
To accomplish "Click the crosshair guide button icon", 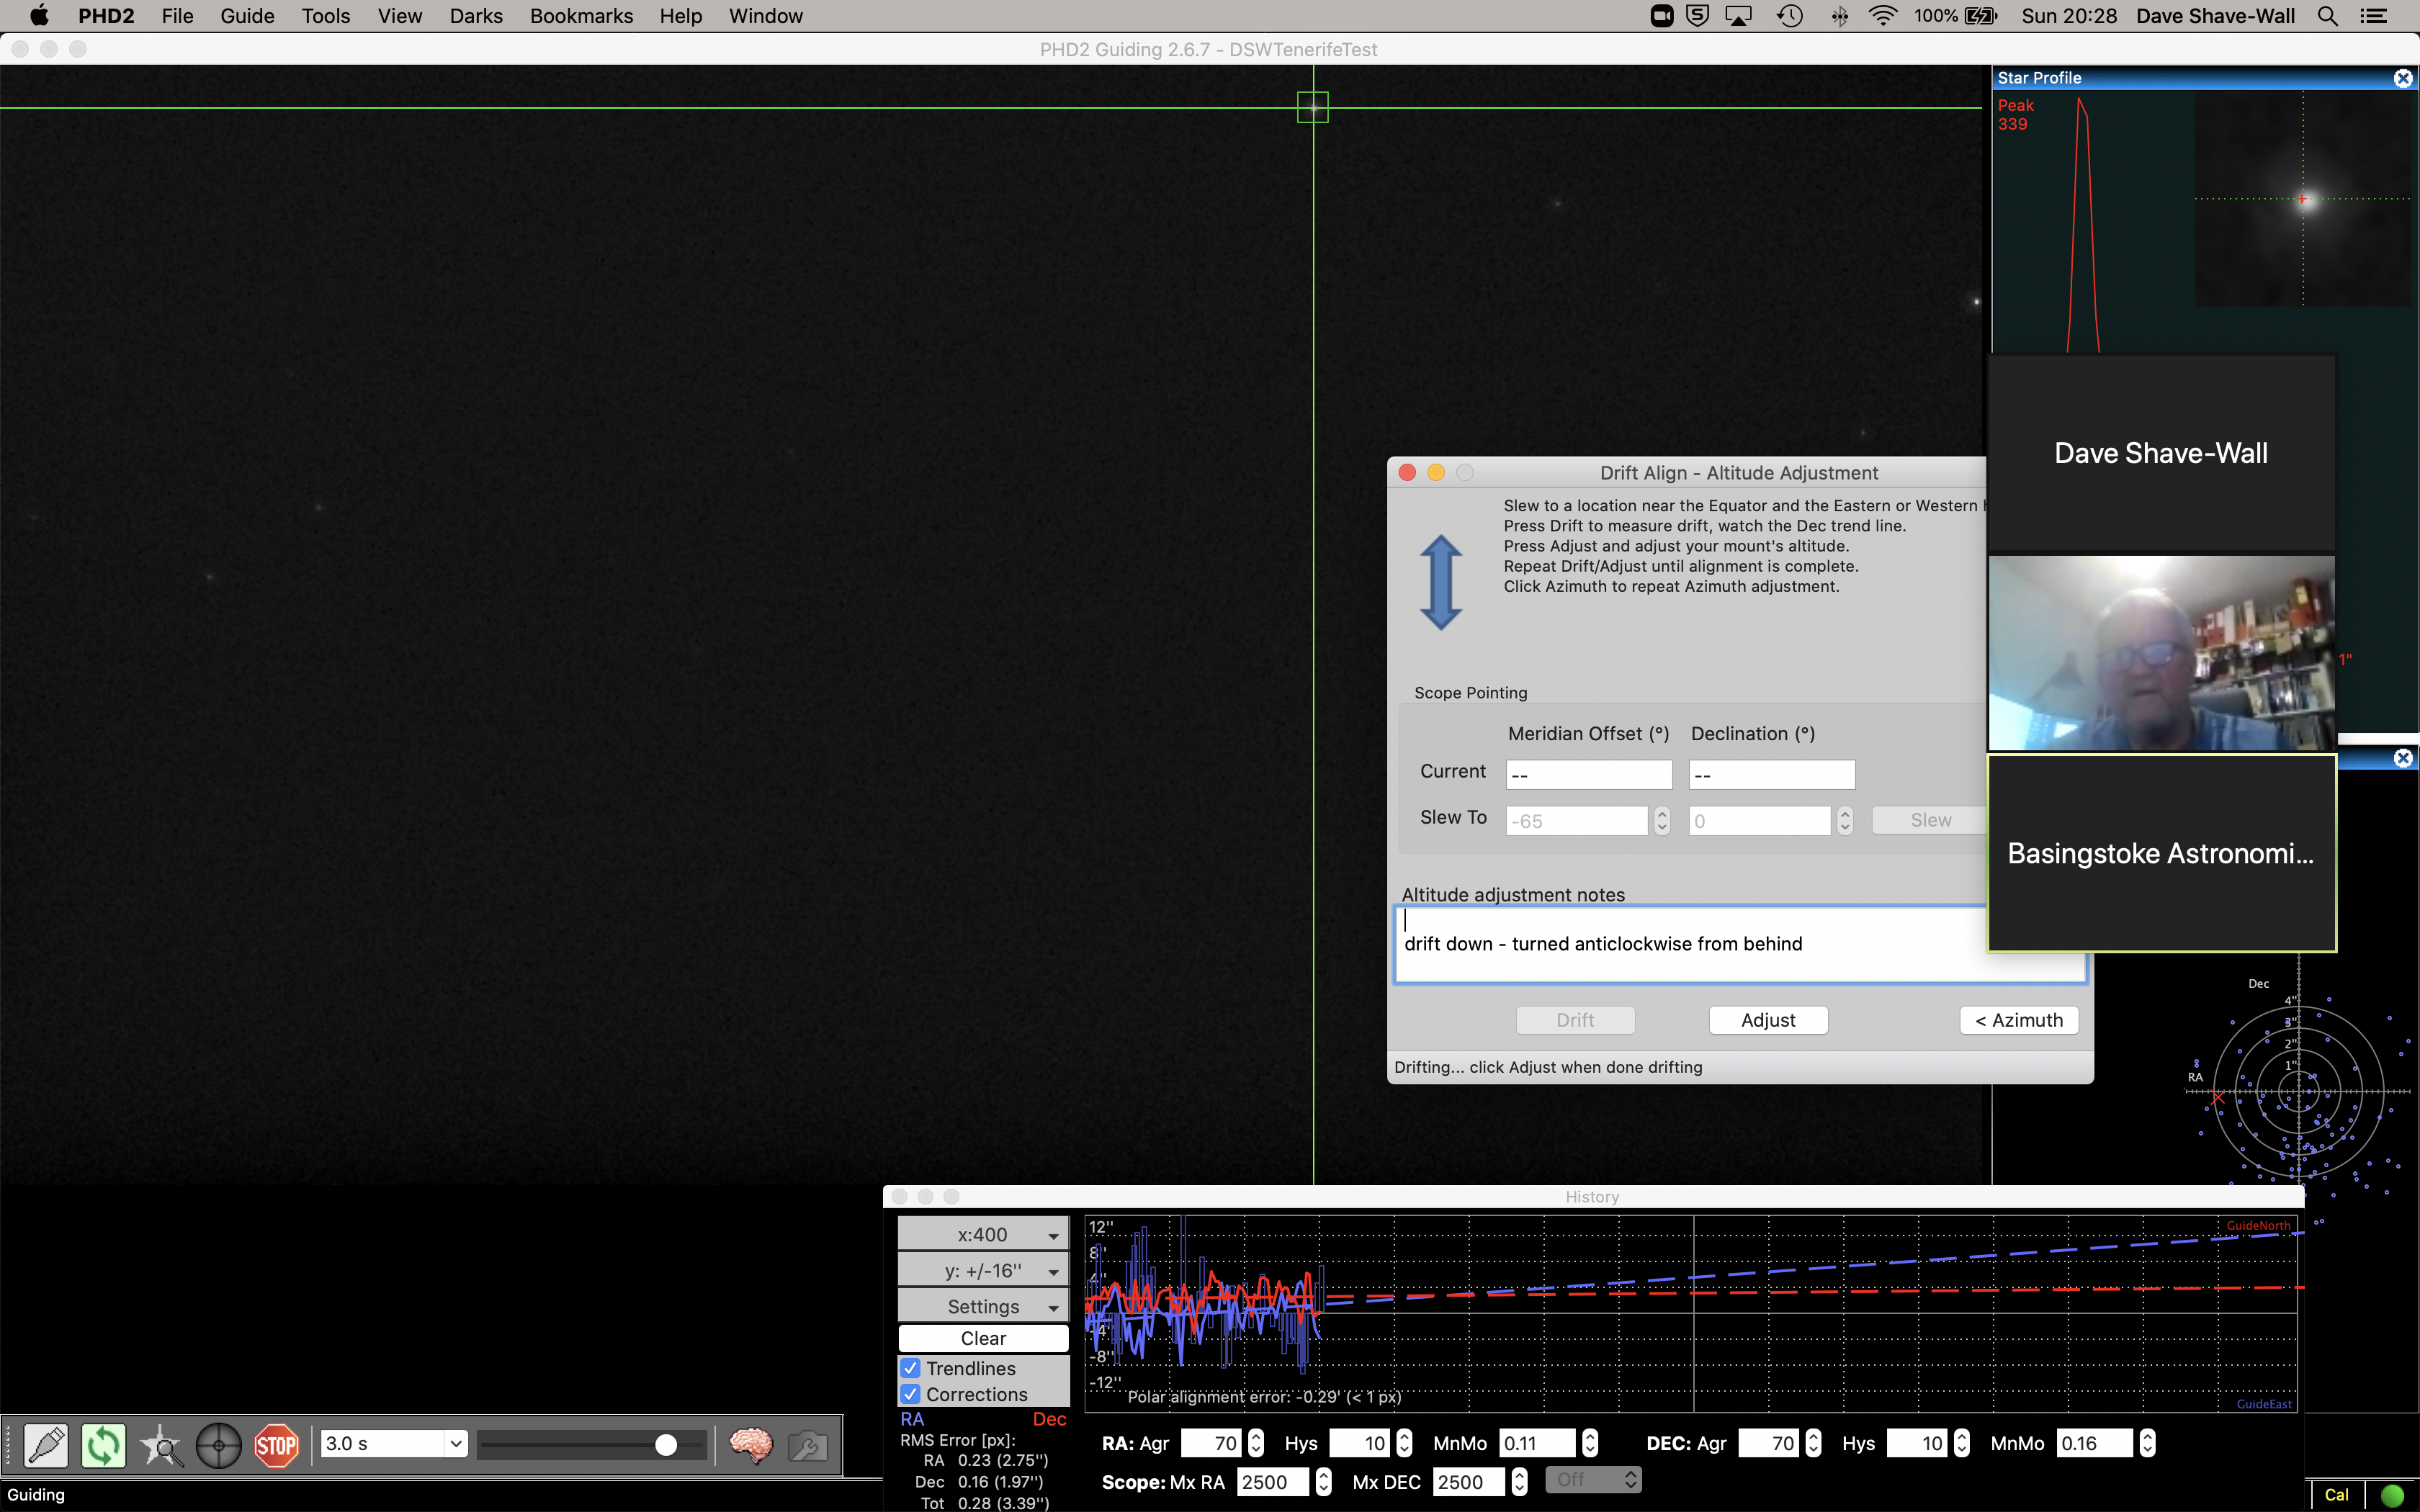I will click(x=219, y=1445).
